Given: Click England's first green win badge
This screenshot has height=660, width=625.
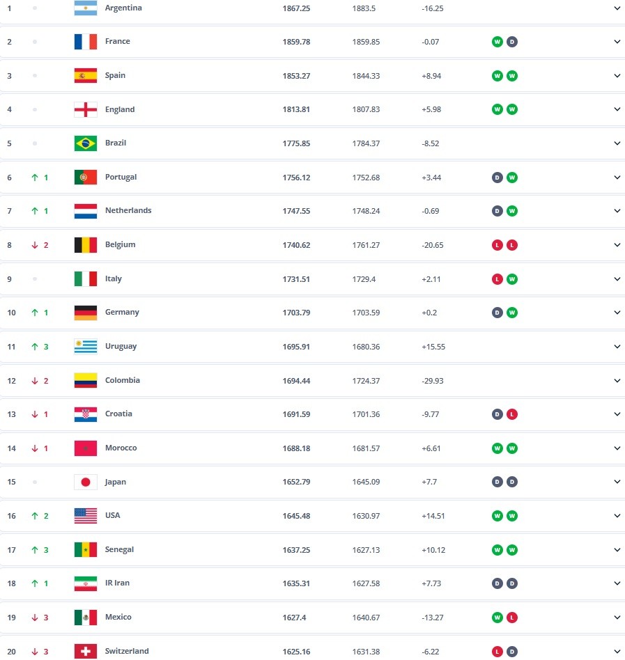Looking at the screenshot, I should [x=497, y=109].
